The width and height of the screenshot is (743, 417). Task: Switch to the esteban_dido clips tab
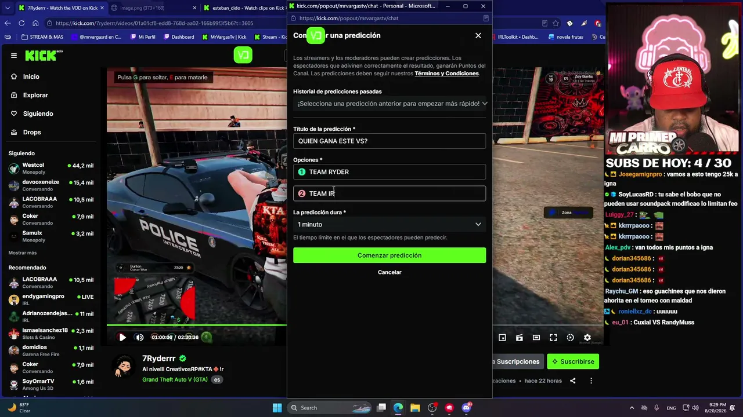pos(246,8)
